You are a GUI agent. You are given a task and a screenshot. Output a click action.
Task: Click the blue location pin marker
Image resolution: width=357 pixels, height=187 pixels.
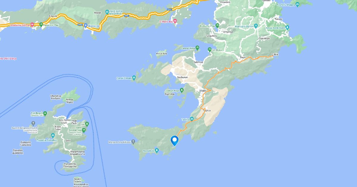[174, 141]
